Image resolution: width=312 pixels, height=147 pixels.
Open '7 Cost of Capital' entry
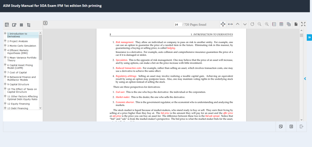(17, 72)
